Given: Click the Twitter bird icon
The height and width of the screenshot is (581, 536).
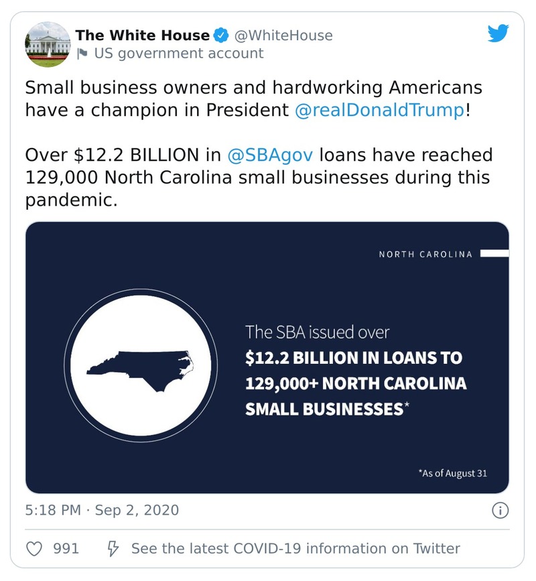Looking at the screenshot, I should click(x=496, y=34).
